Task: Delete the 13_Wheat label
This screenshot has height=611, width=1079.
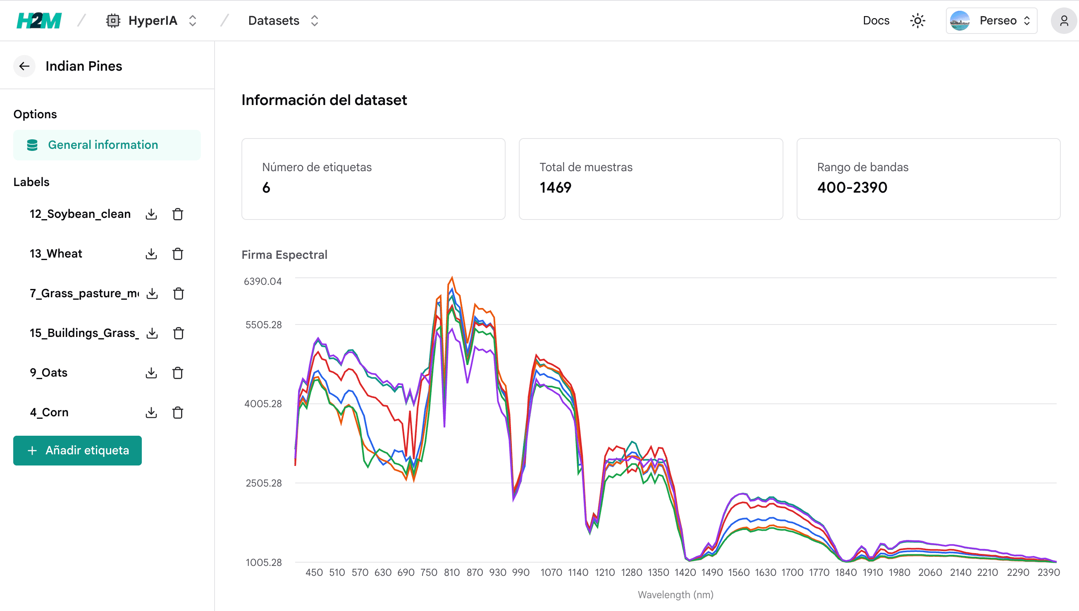Action: tap(177, 254)
